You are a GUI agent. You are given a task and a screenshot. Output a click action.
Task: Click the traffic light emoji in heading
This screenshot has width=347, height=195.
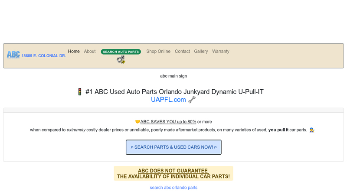tap(80, 92)
